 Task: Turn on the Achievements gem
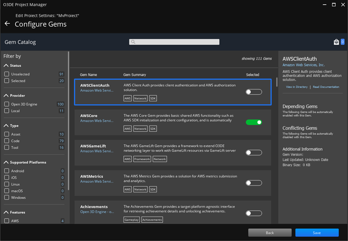coord(253,213)
